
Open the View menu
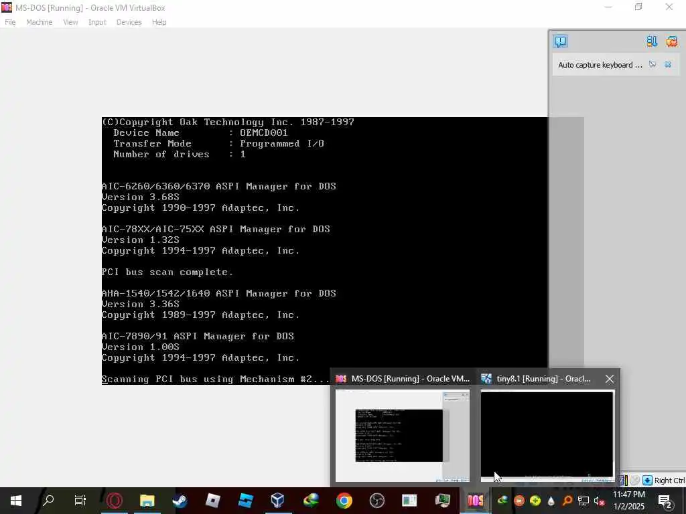click(70, 22)
